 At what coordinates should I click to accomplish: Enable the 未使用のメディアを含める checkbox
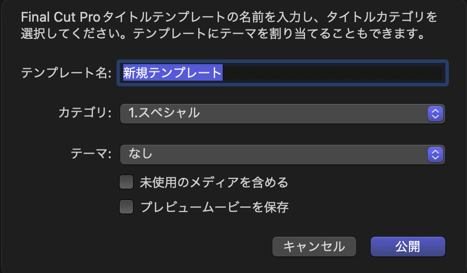tap(126, 182)
